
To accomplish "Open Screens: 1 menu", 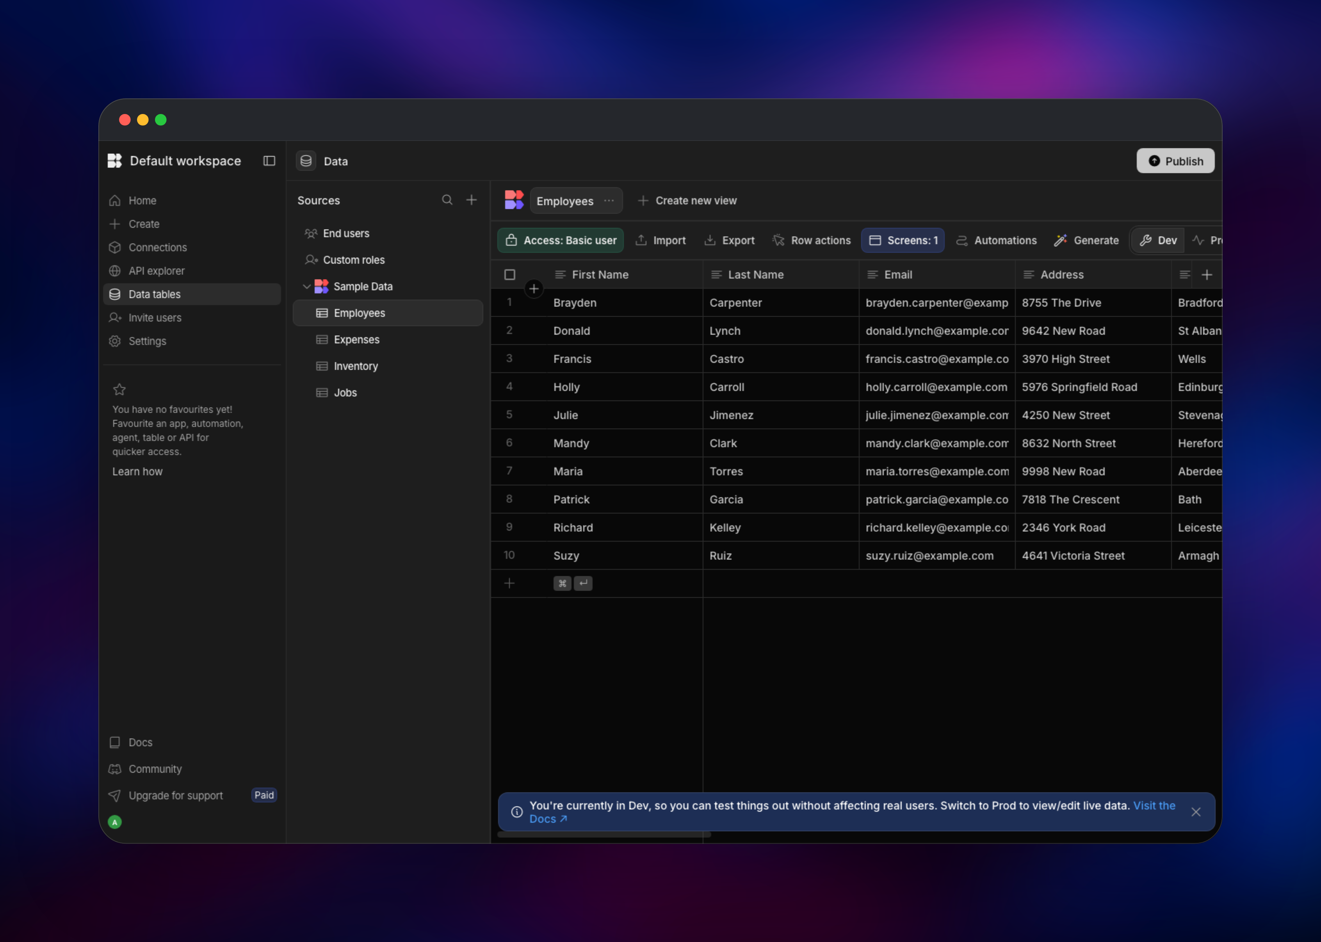I will coord(903,241).
